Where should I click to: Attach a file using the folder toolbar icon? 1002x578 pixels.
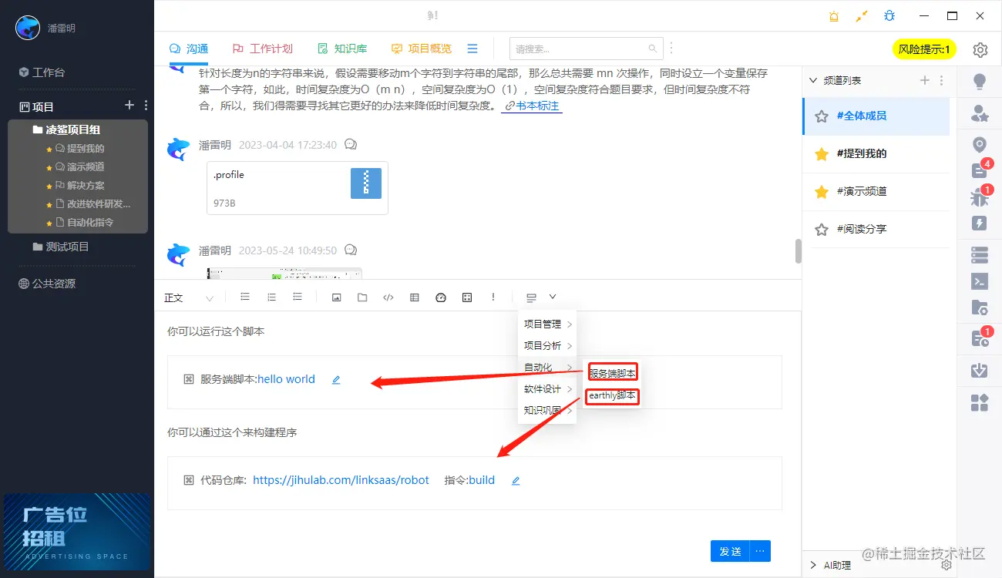[x=362, y=297]
